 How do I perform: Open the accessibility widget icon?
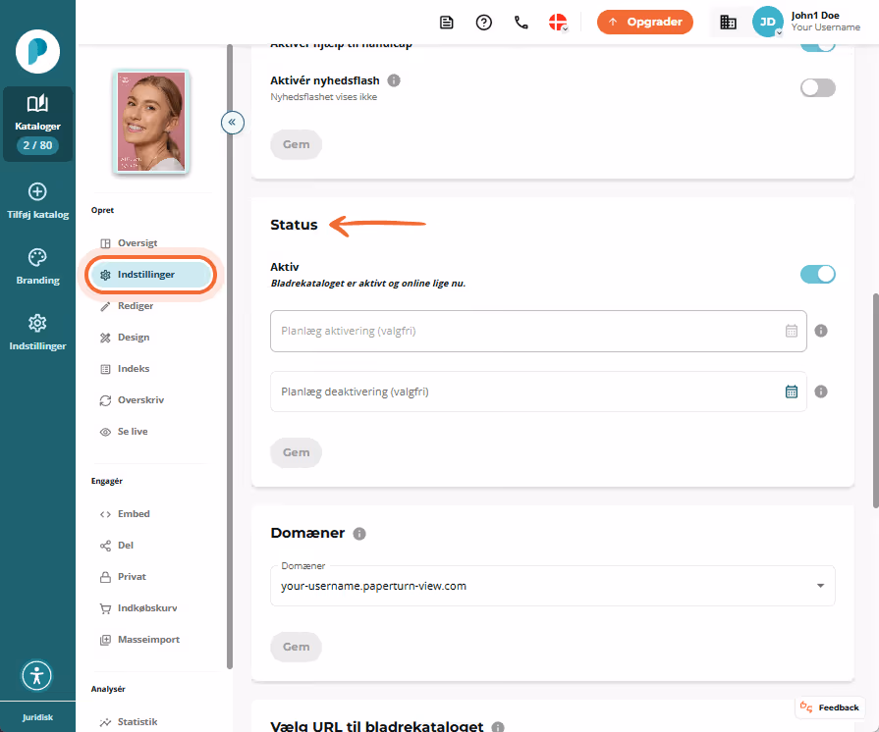[37, 675]
